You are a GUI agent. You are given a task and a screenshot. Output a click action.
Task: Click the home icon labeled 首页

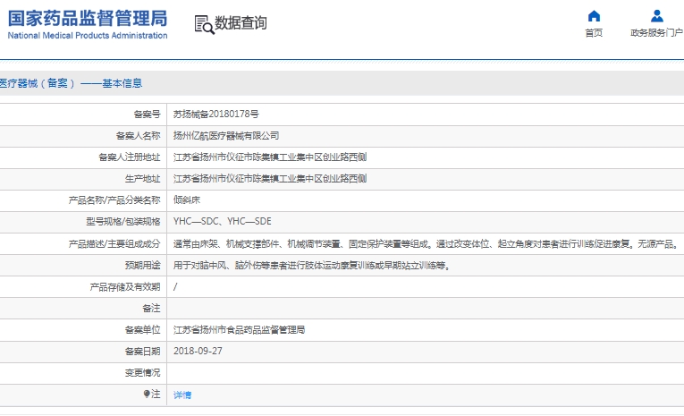[x=594, y=17]
